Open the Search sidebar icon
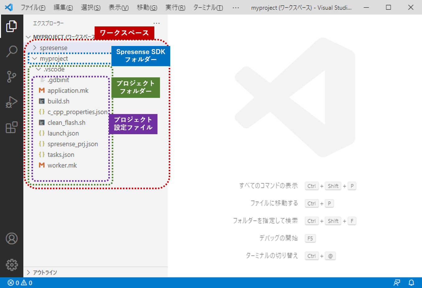 point(12,51)
